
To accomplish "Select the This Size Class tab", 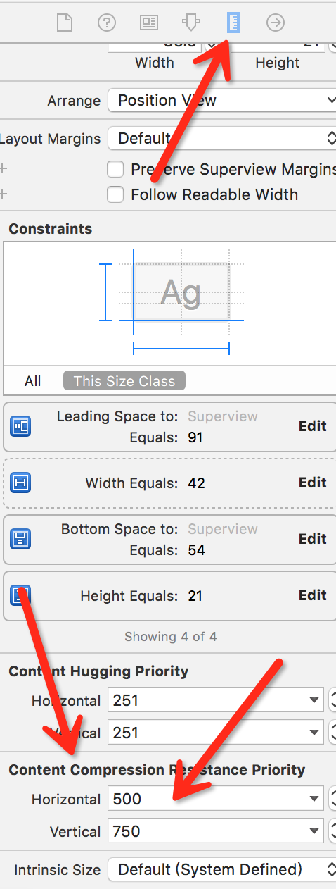I will tap(124, 381).
